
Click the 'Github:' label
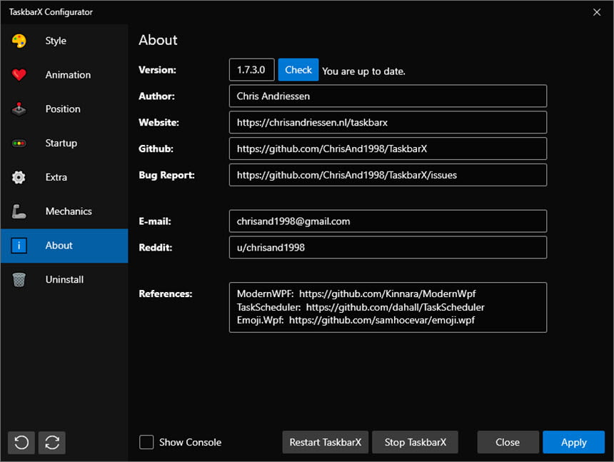pyautogui.click(x=156, y=149)
